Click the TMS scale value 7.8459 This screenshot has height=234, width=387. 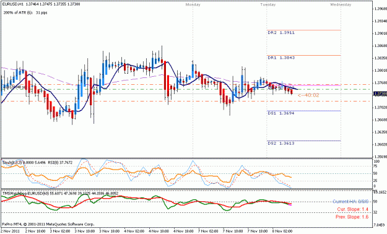coord(380,225)
